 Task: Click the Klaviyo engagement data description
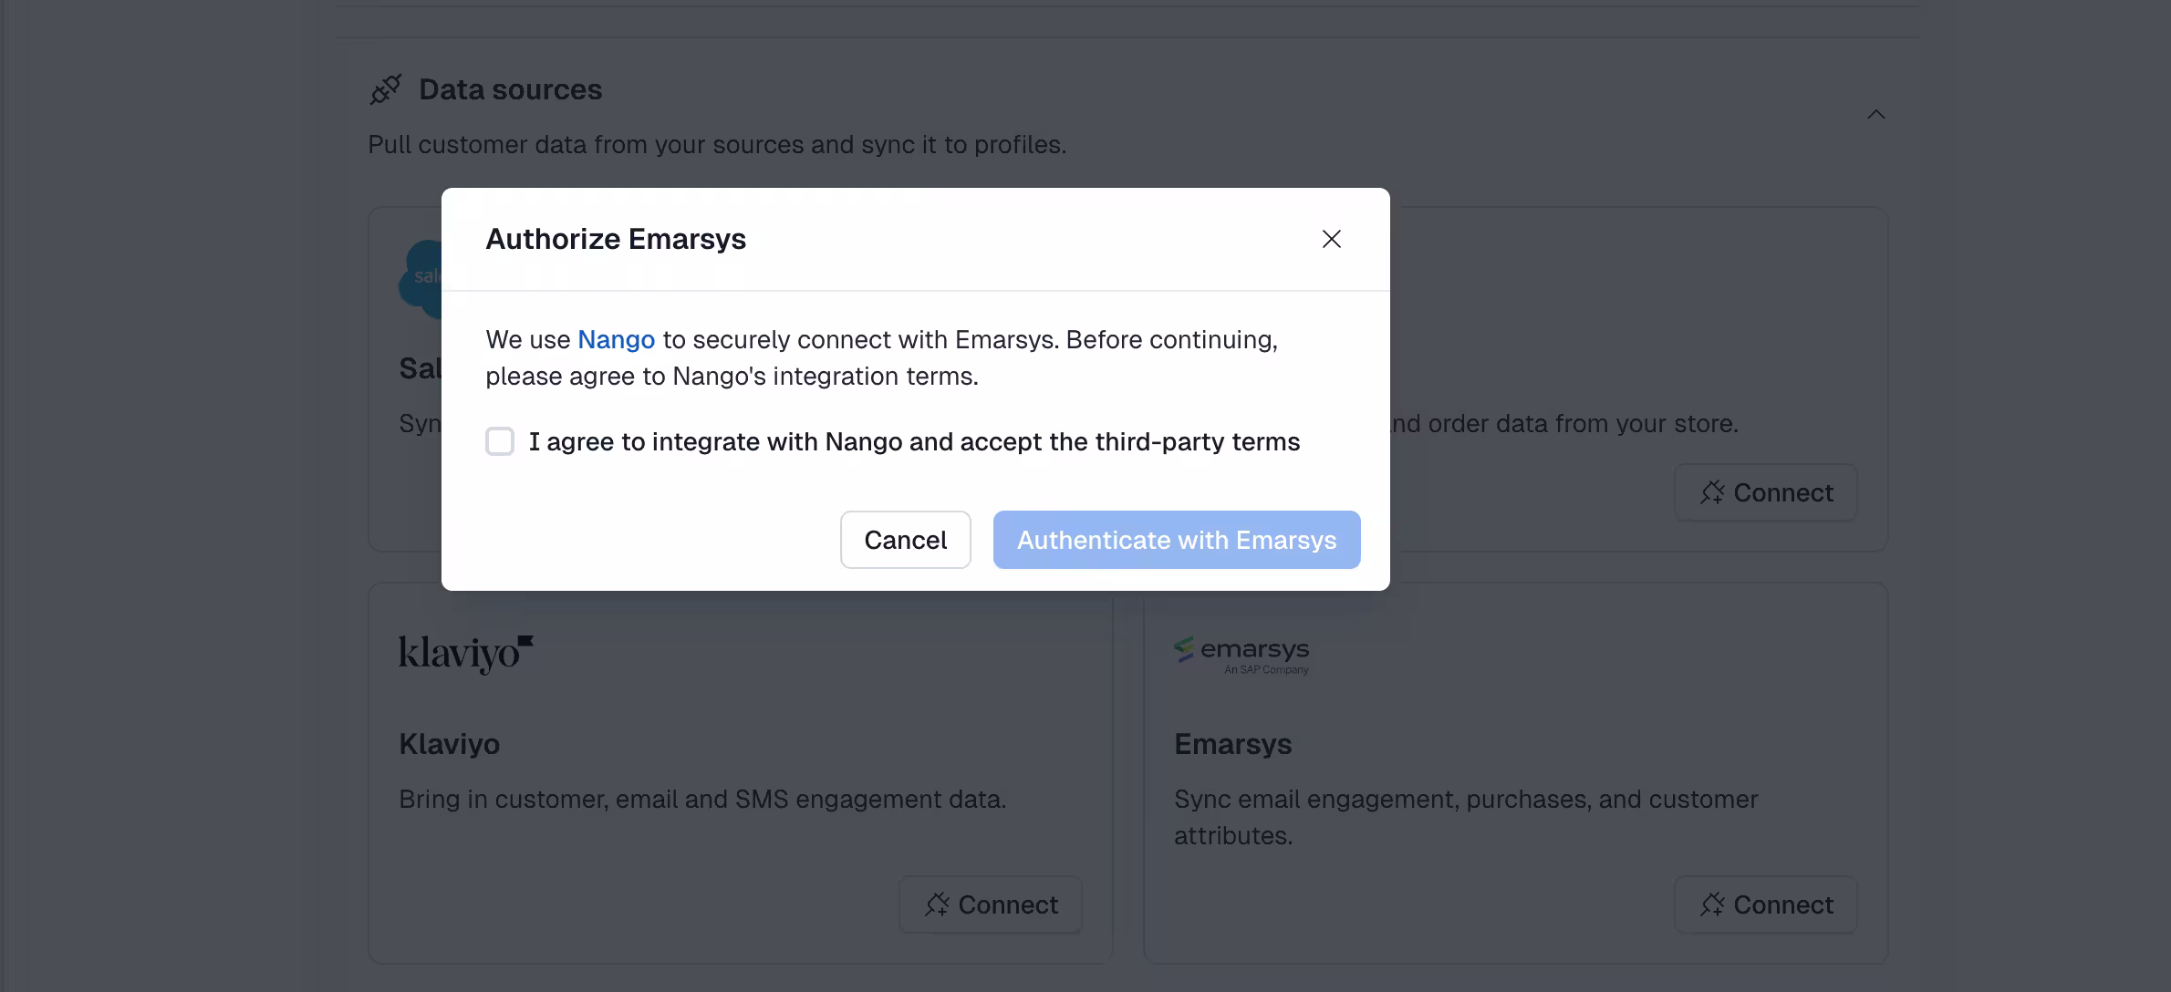coord(702,799)
